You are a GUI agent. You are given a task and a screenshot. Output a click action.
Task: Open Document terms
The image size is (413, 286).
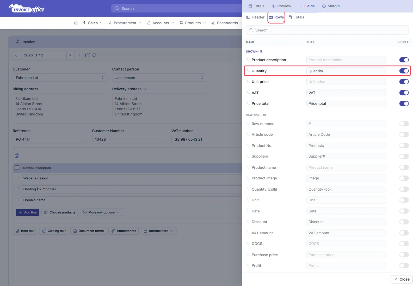pyautogui.click(x=88, y=231)
